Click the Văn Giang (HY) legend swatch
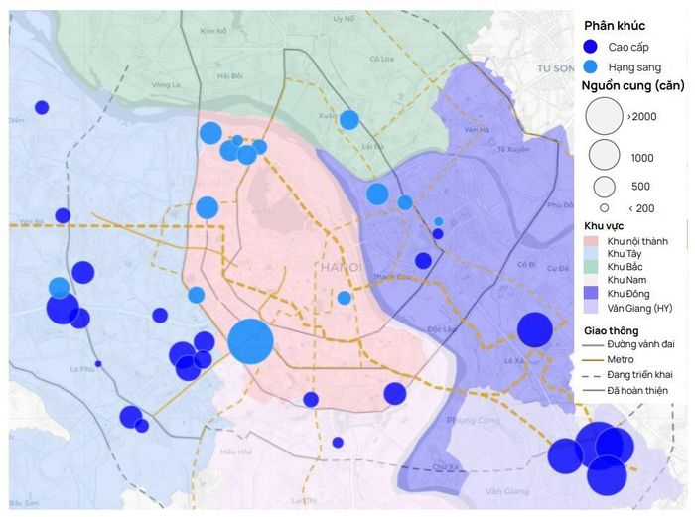The height and width of the screenshot is (517, 695). 591,308
